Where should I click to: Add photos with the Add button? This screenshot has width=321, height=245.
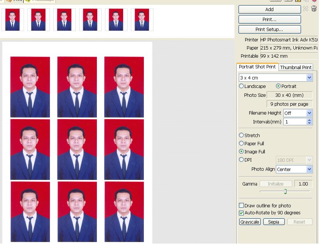[x=269, y=9]
